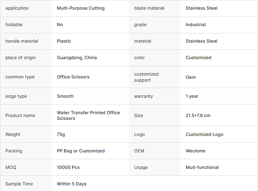Viewport: 258px width, 191px height.
Task: Click the edge type Smooth value
Action: (65, 96)
